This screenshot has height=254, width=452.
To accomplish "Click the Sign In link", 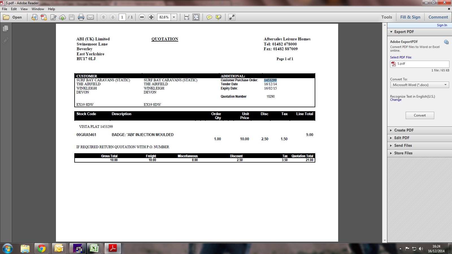I will (442, 25).
